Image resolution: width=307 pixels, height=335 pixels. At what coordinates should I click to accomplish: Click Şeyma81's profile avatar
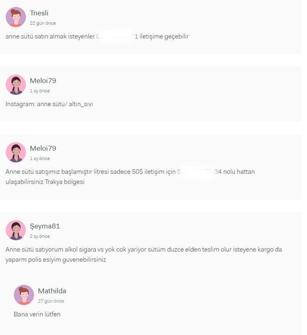point(16,230)
